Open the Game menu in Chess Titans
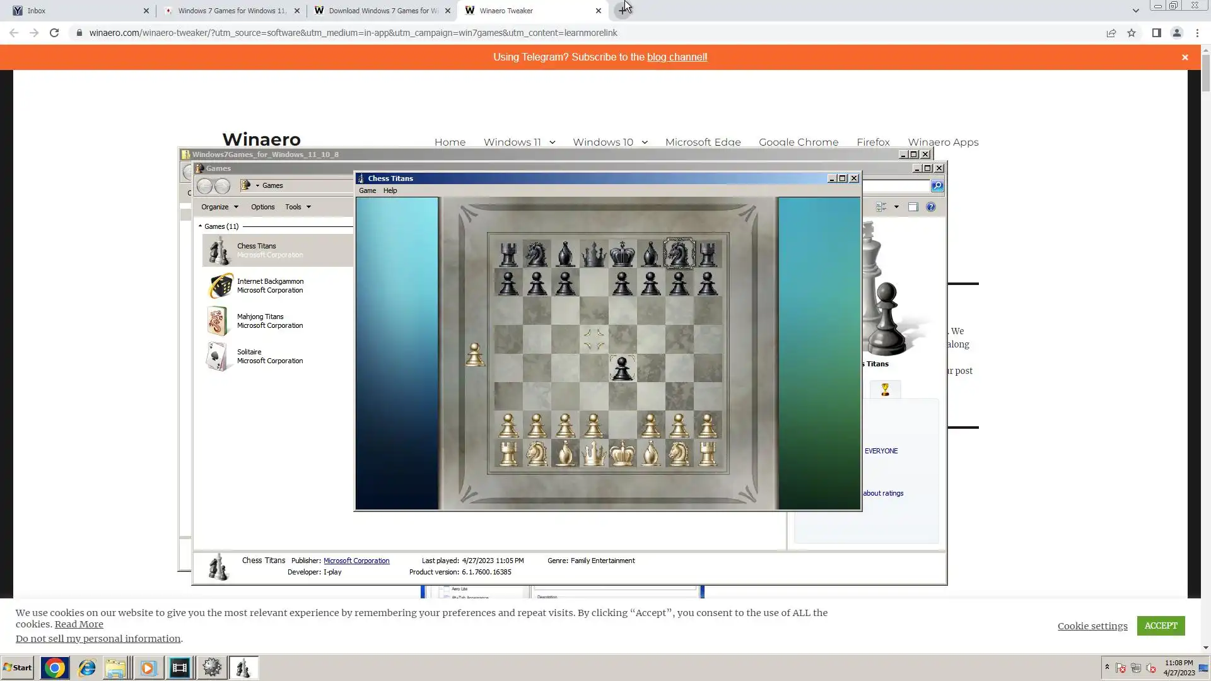The width and height of the screenshot is (1211, 681). pos(367,190)
